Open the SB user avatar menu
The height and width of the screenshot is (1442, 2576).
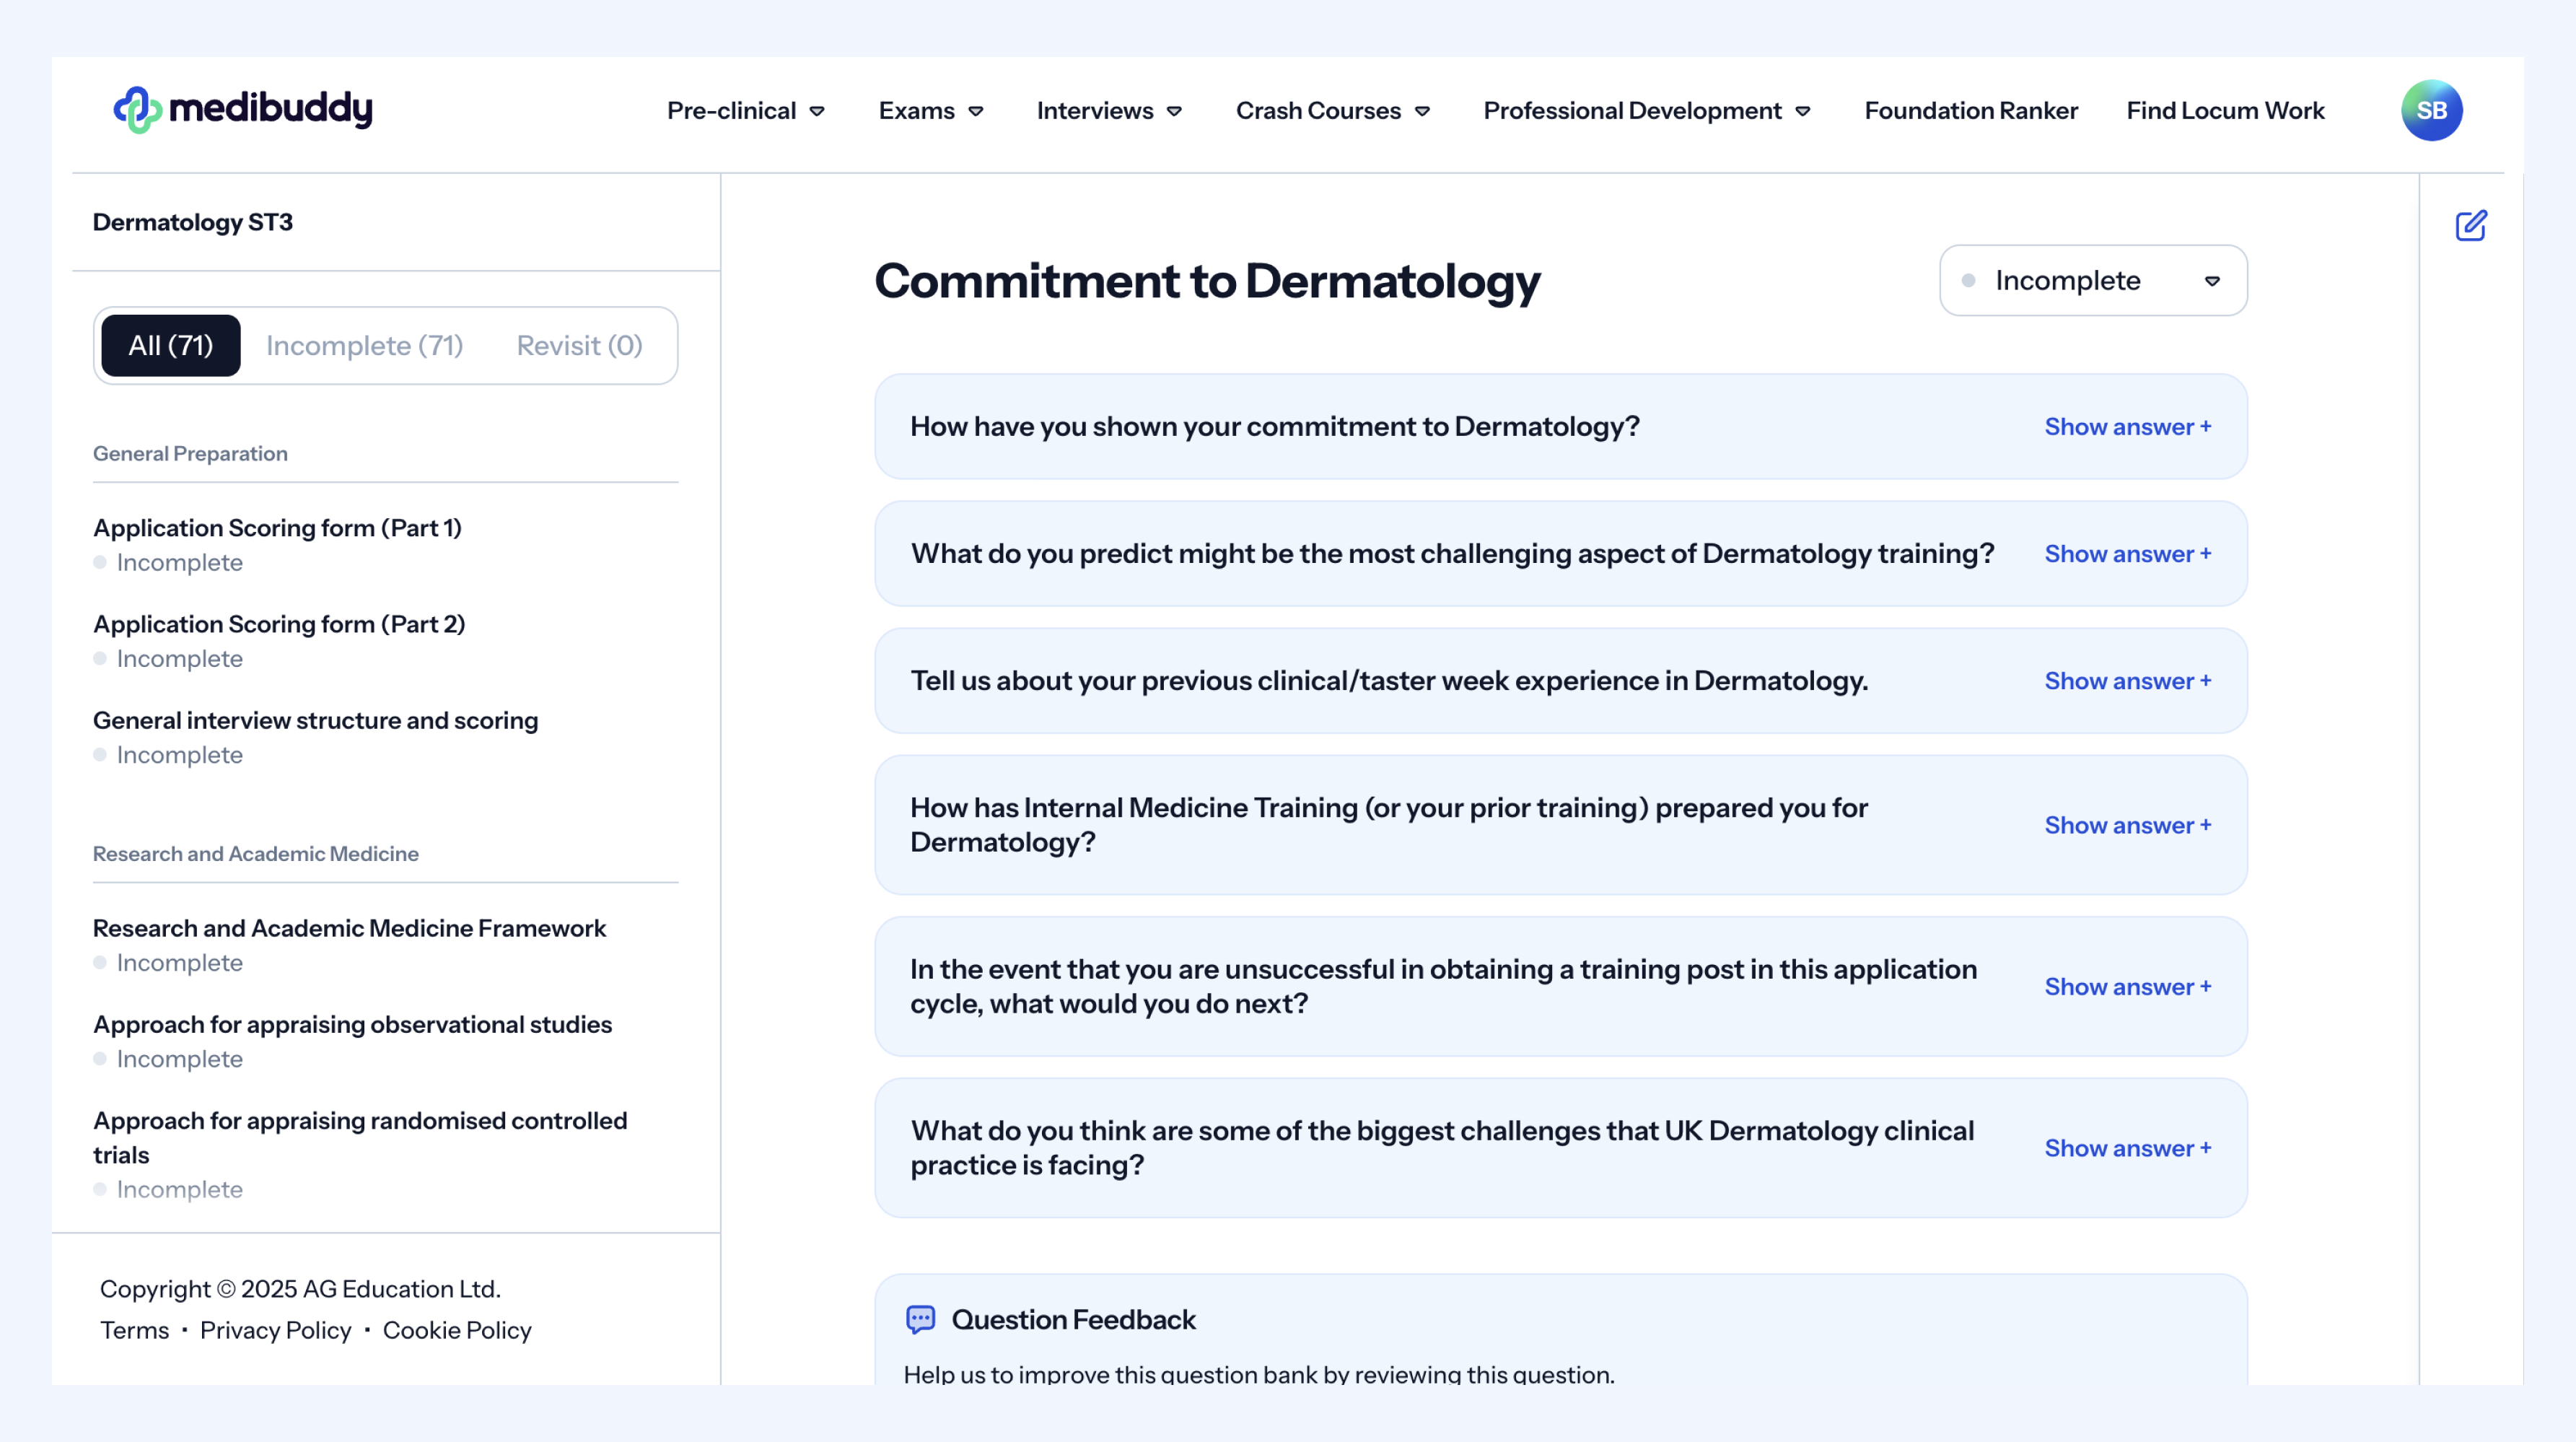tap(2431, 110)
